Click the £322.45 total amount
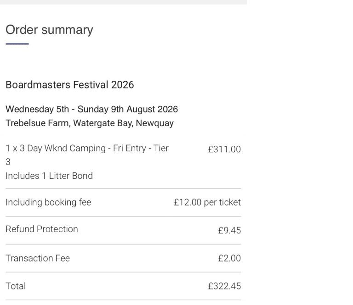The image size is (353, 305). point(224,287)
